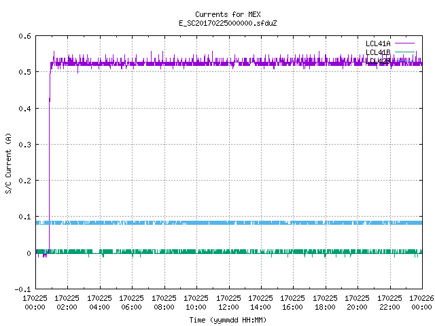Click the x-axis tick label '170225 10:00'
Image resolution: width=435 pixels, height=326 pixels.
pyautogui.click(x=196, y=303)
